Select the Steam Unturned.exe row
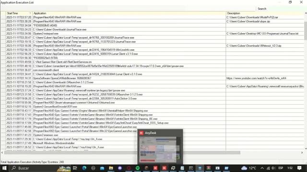 point(153,103)
